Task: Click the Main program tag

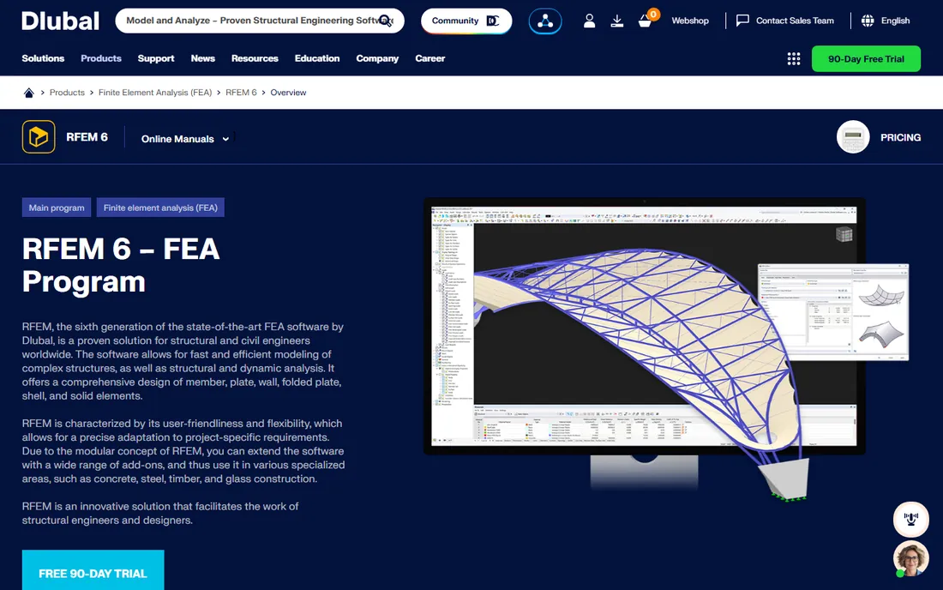Action: click(57, 208)
